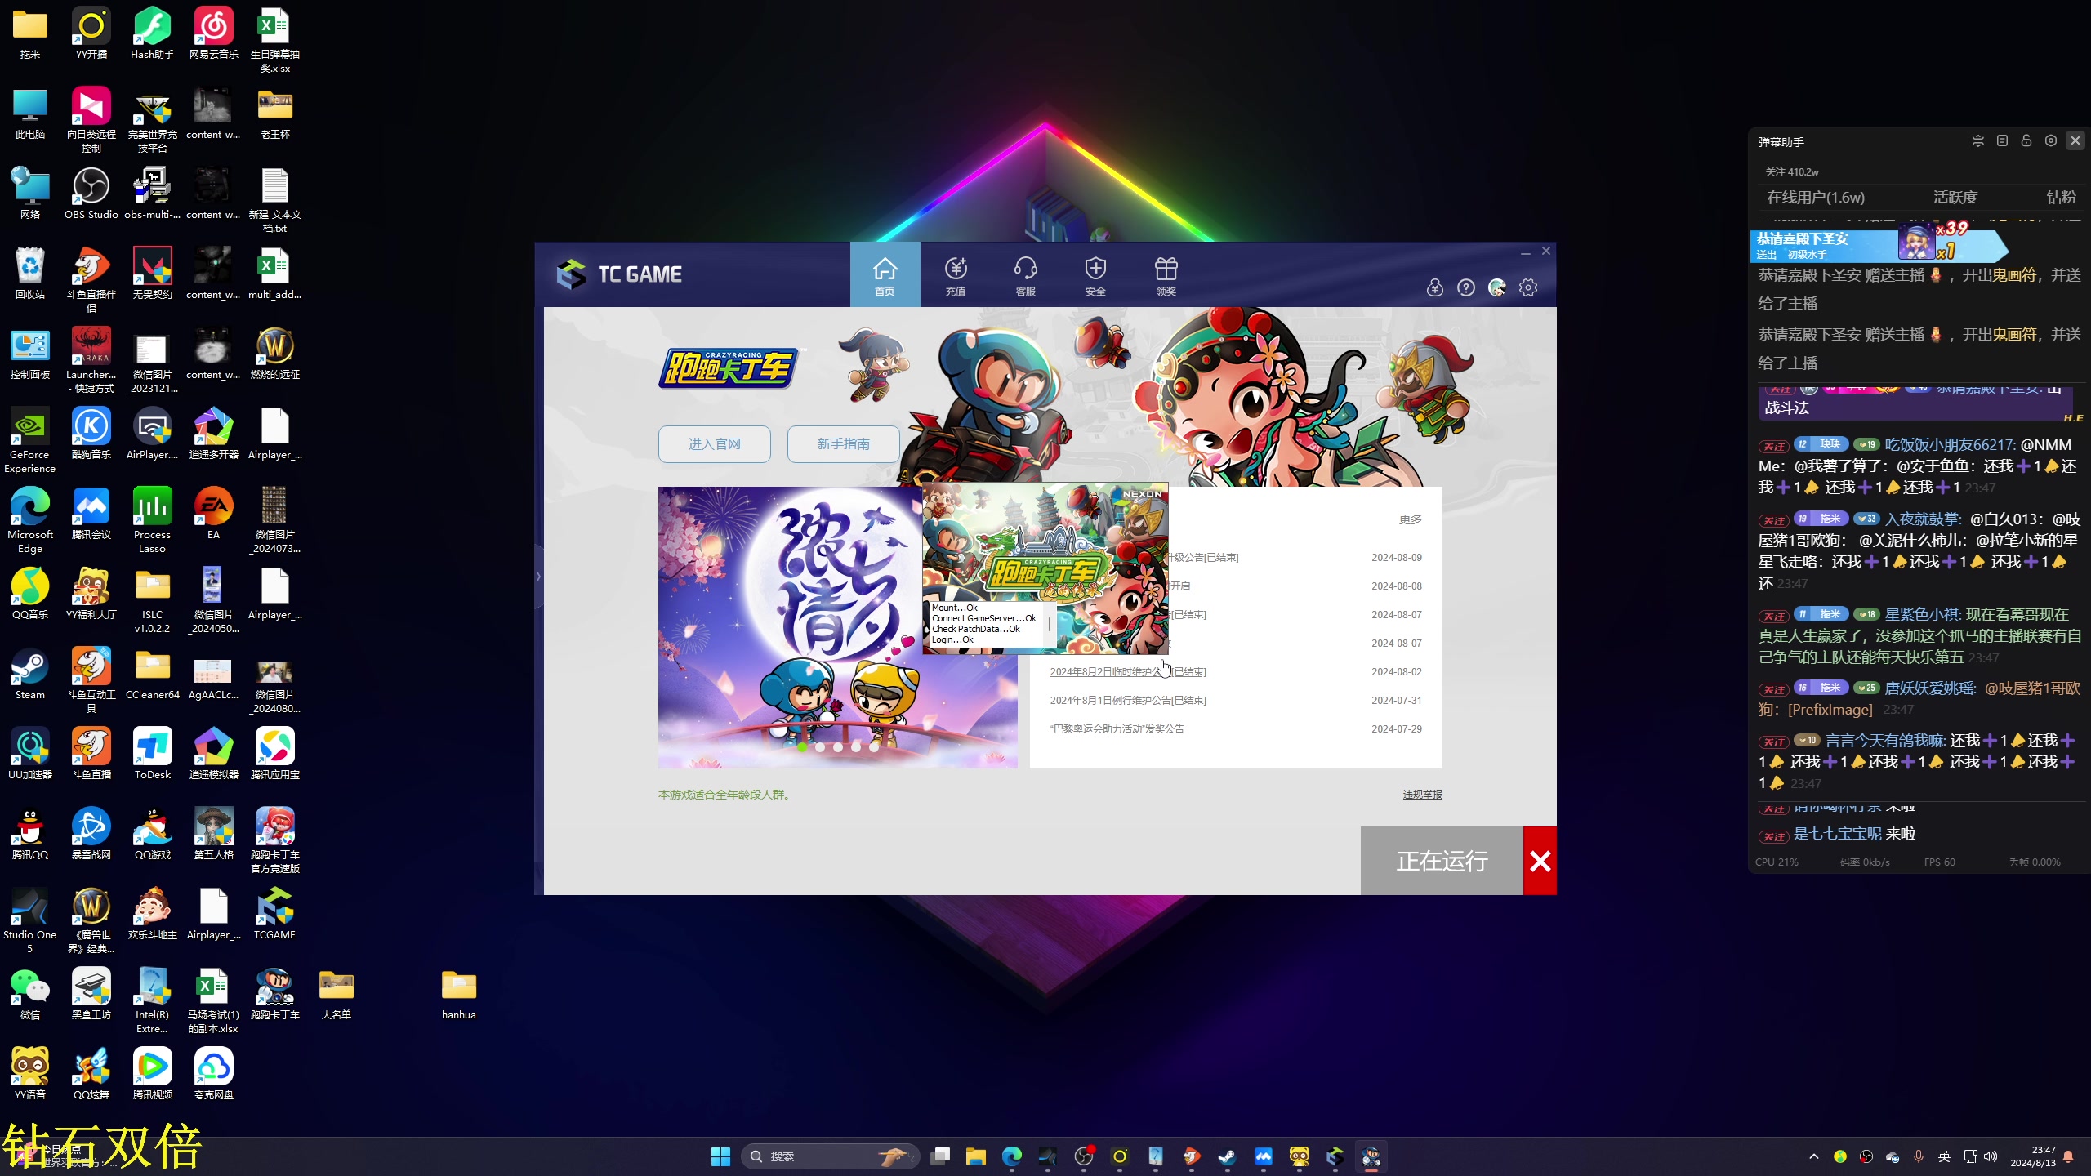
Task: Open the volume control in system tray
Action: [1991, 1156]
